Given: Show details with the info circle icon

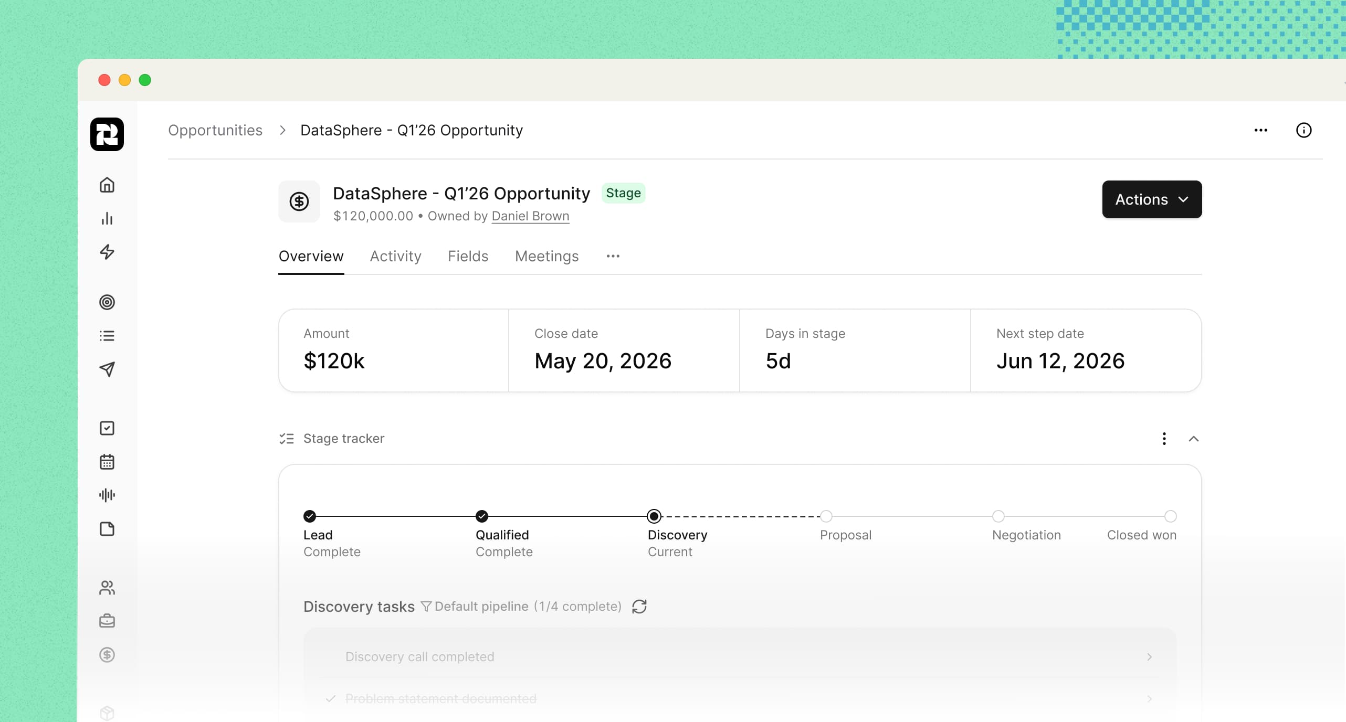Looking at the screenshot, I should coord(1304,130).
